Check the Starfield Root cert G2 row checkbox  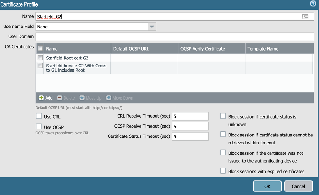(40, 58)
